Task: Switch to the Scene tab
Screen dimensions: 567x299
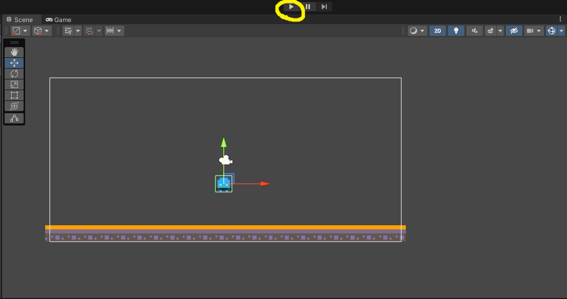Action: 20,20
